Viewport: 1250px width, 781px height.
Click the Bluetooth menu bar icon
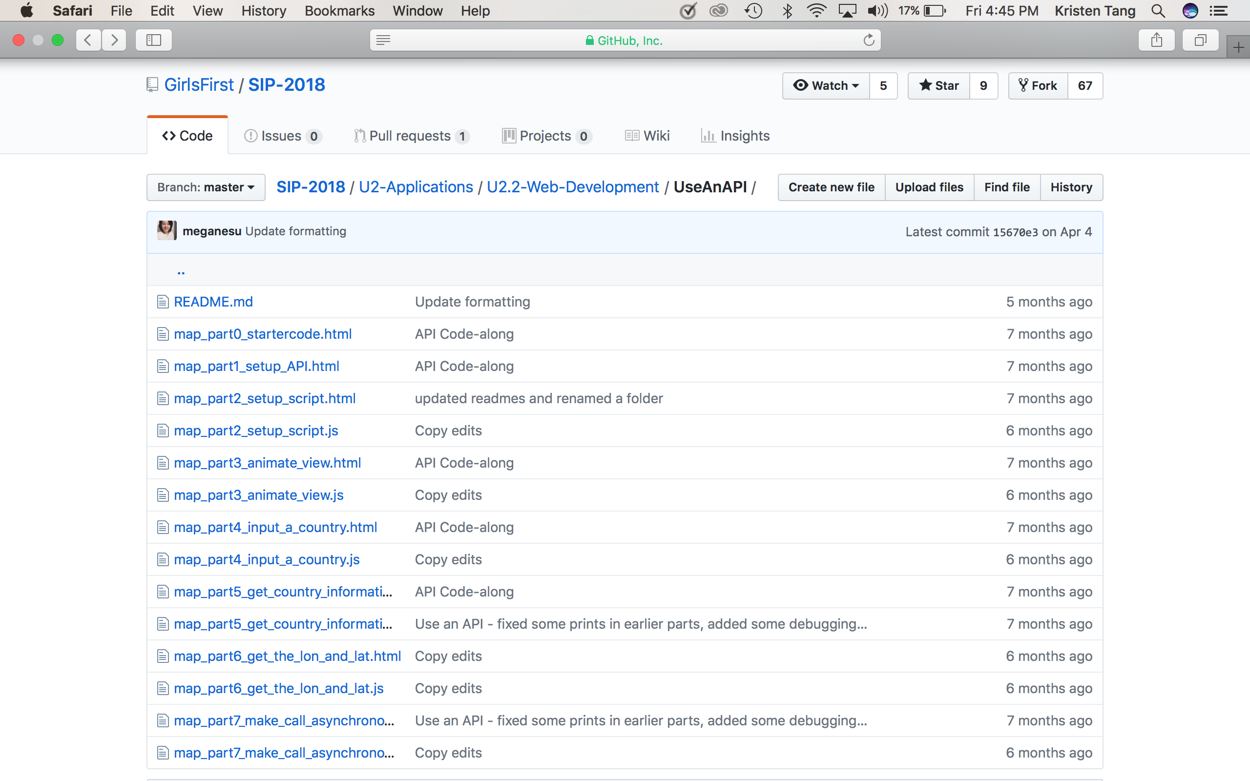(x=787, y=11)
